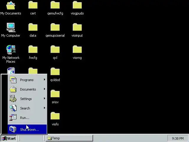Click the Settings gear icon in Start menu
Screen dimensions: 189x142
(x=13, y=99)
